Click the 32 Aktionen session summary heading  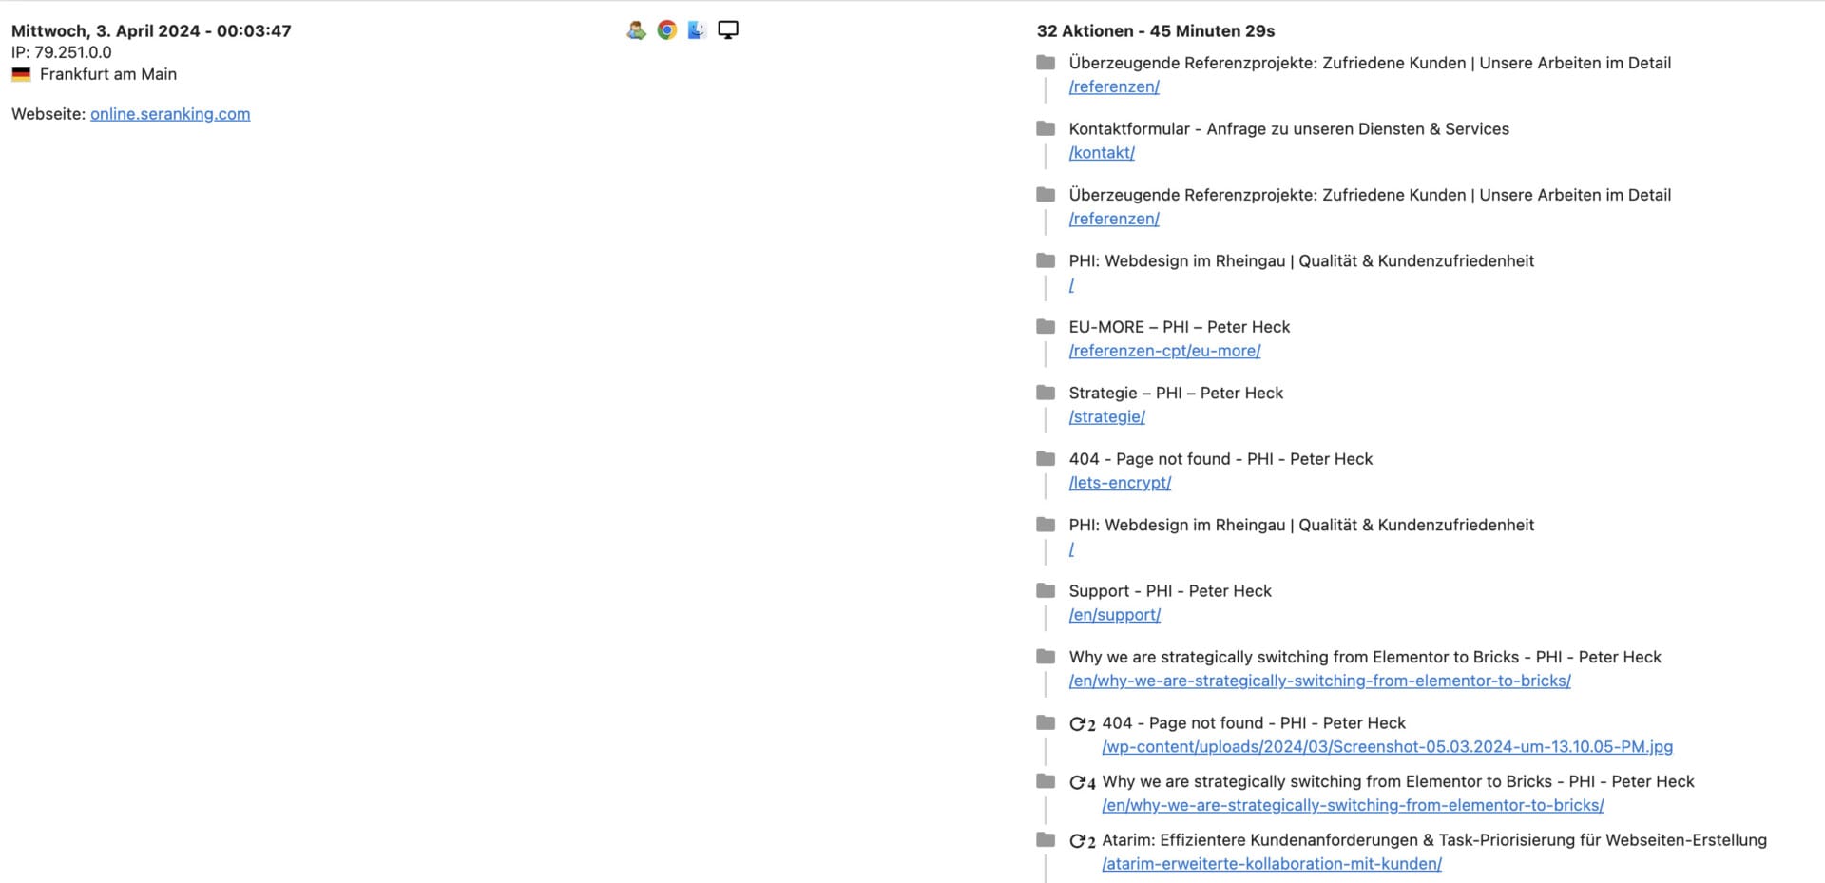(x=1156, y=30)
